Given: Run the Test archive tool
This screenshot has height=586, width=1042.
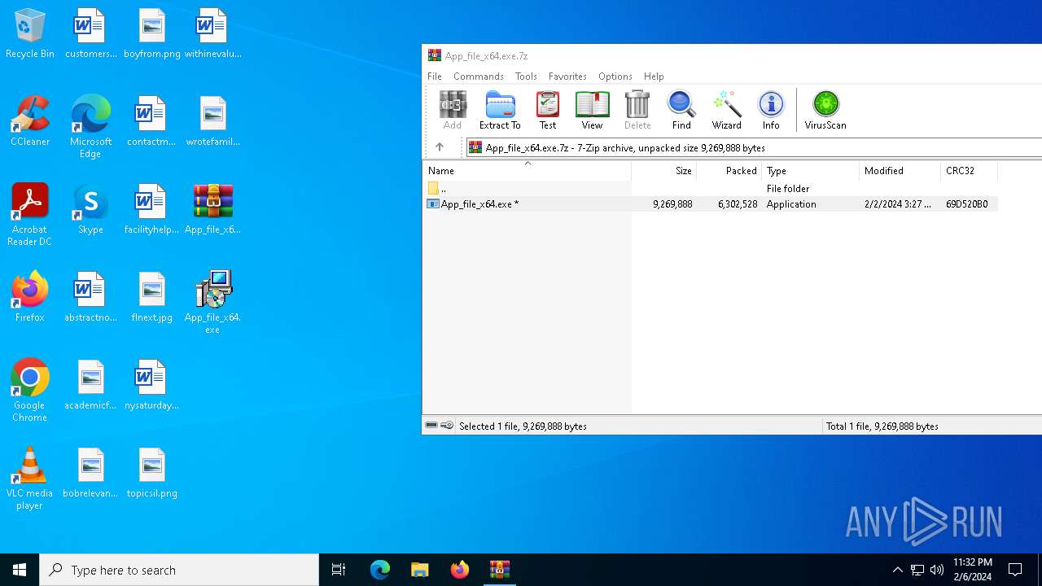Looking at the screenshot, I should click(x=548, y=110).
